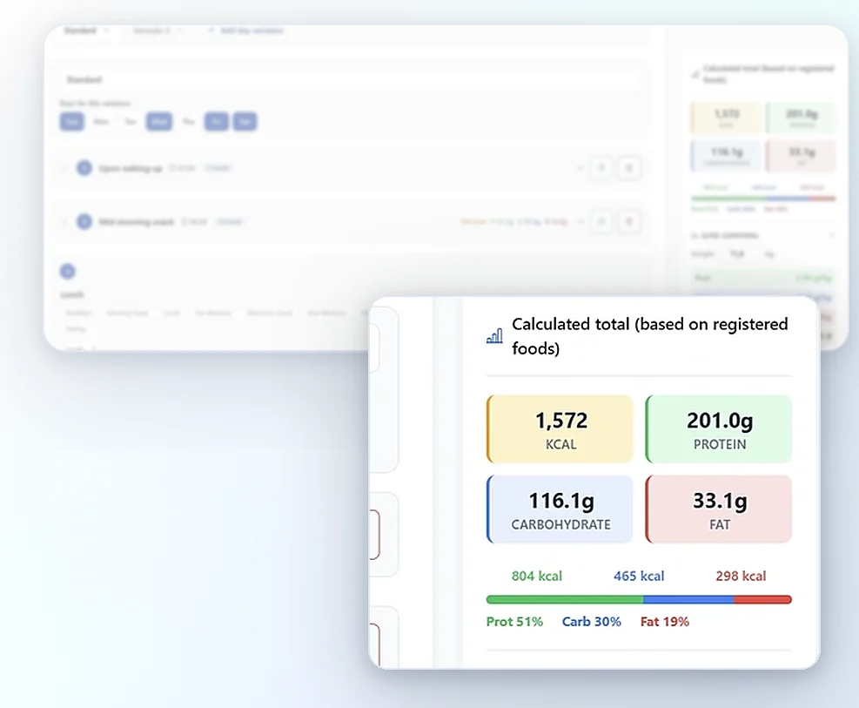
Task: Click the sharp Prot 51% label
Action: [514, 622]
